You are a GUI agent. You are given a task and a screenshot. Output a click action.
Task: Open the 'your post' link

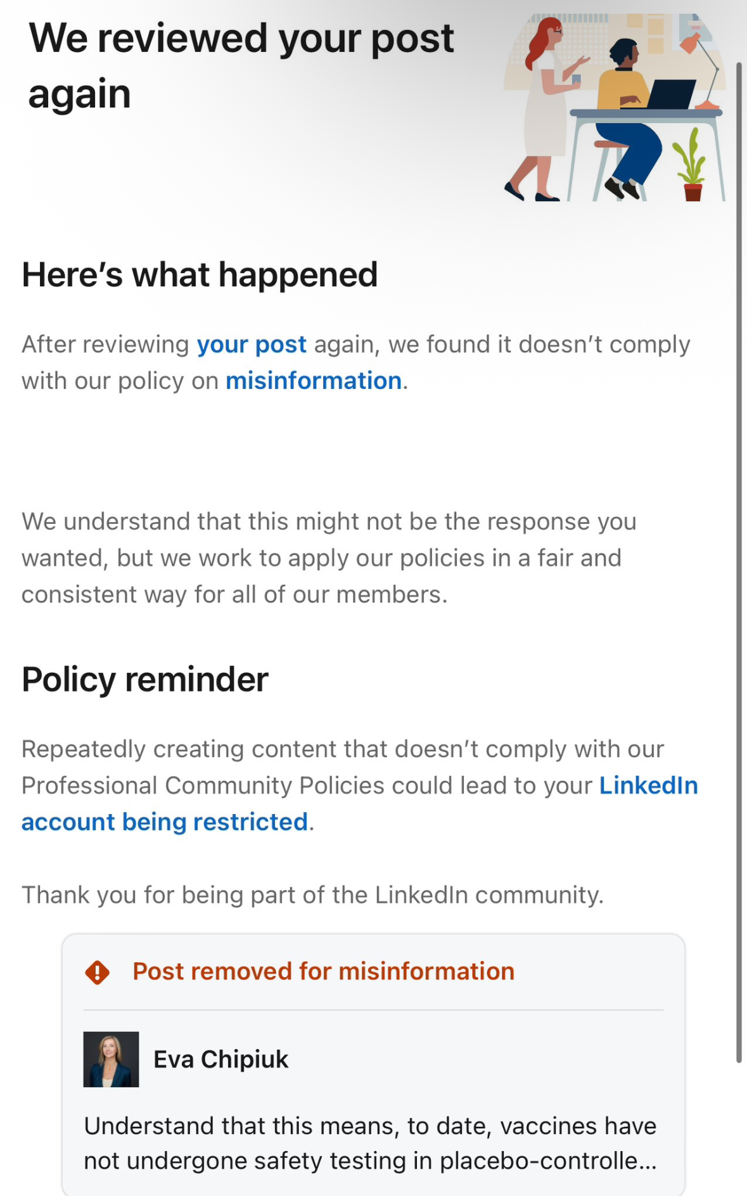252,345
